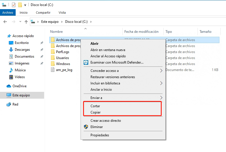Click the Properties checkmark icon in title bar
226x152 pixels.
[14, 5]
